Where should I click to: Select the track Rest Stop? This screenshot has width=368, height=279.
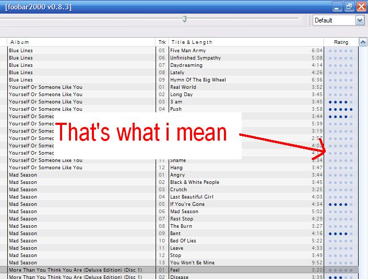(182, 219)
